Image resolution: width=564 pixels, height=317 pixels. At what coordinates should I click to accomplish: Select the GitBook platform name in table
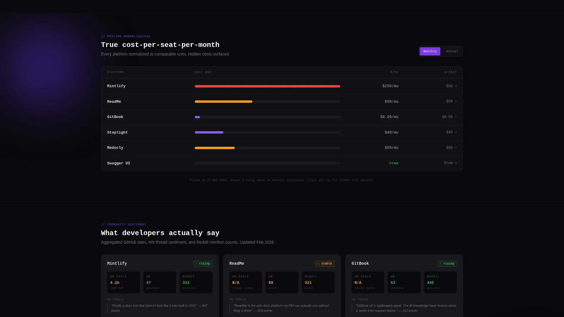(115, 117)
